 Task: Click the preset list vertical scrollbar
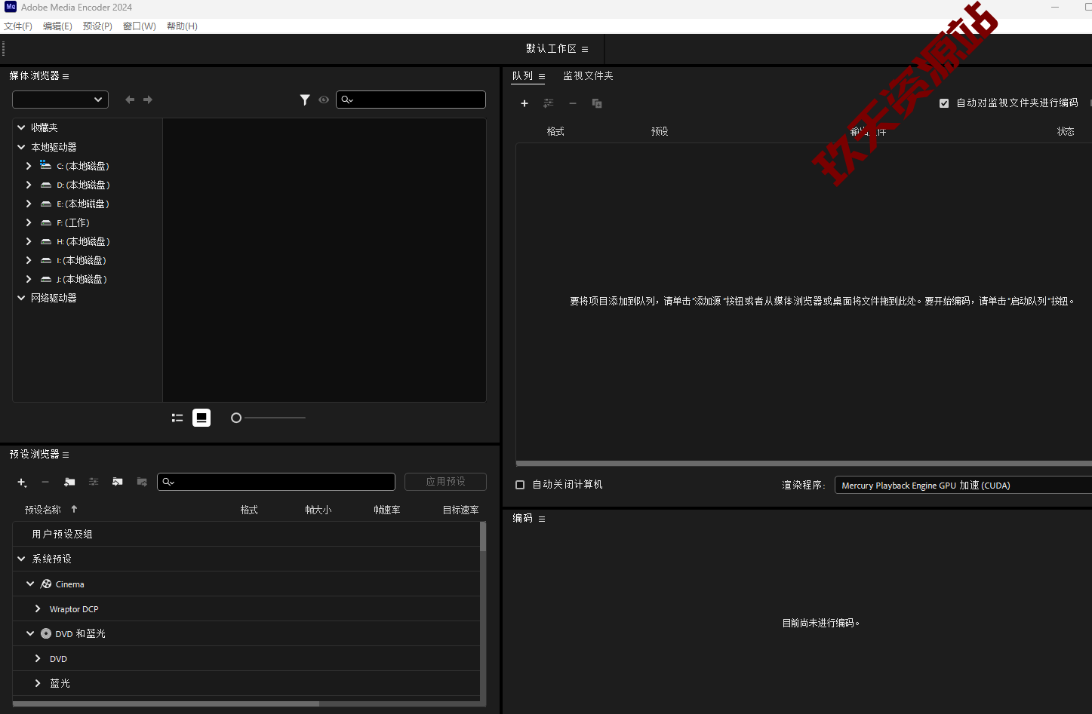coord(483,537)
